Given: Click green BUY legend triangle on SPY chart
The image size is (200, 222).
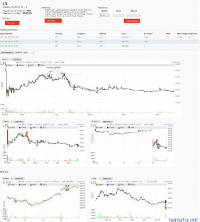Looking at the screenshot, I should pyautogui.click(x=31, y=185).
